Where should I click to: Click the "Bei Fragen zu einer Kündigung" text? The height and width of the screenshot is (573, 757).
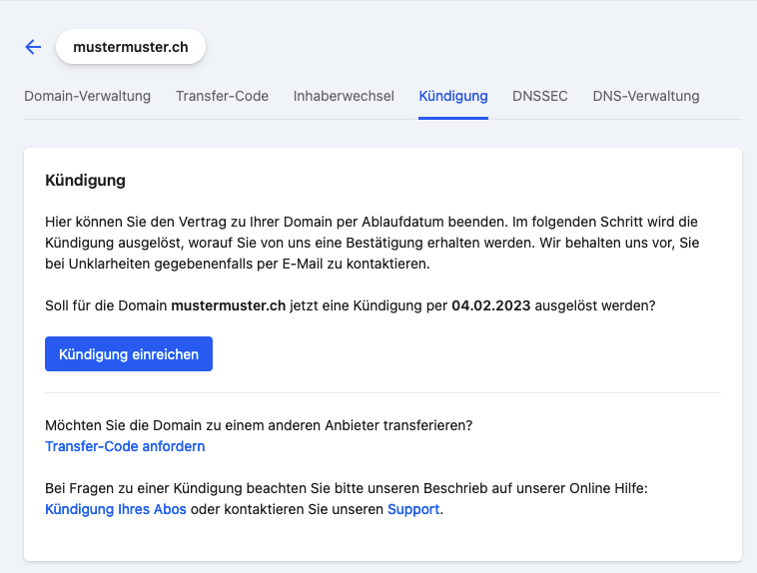(x=200, y=488)
